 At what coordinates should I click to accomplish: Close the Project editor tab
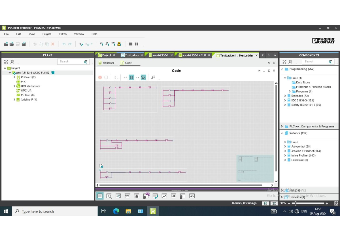114,55
